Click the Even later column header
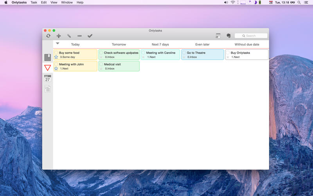313x196 pixels. (x=202, y=44)
